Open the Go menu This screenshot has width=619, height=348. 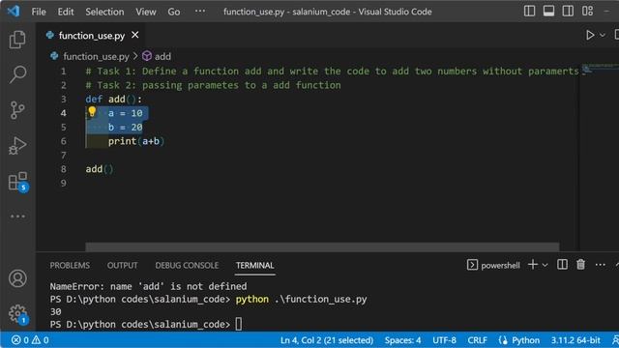point(174,12)
